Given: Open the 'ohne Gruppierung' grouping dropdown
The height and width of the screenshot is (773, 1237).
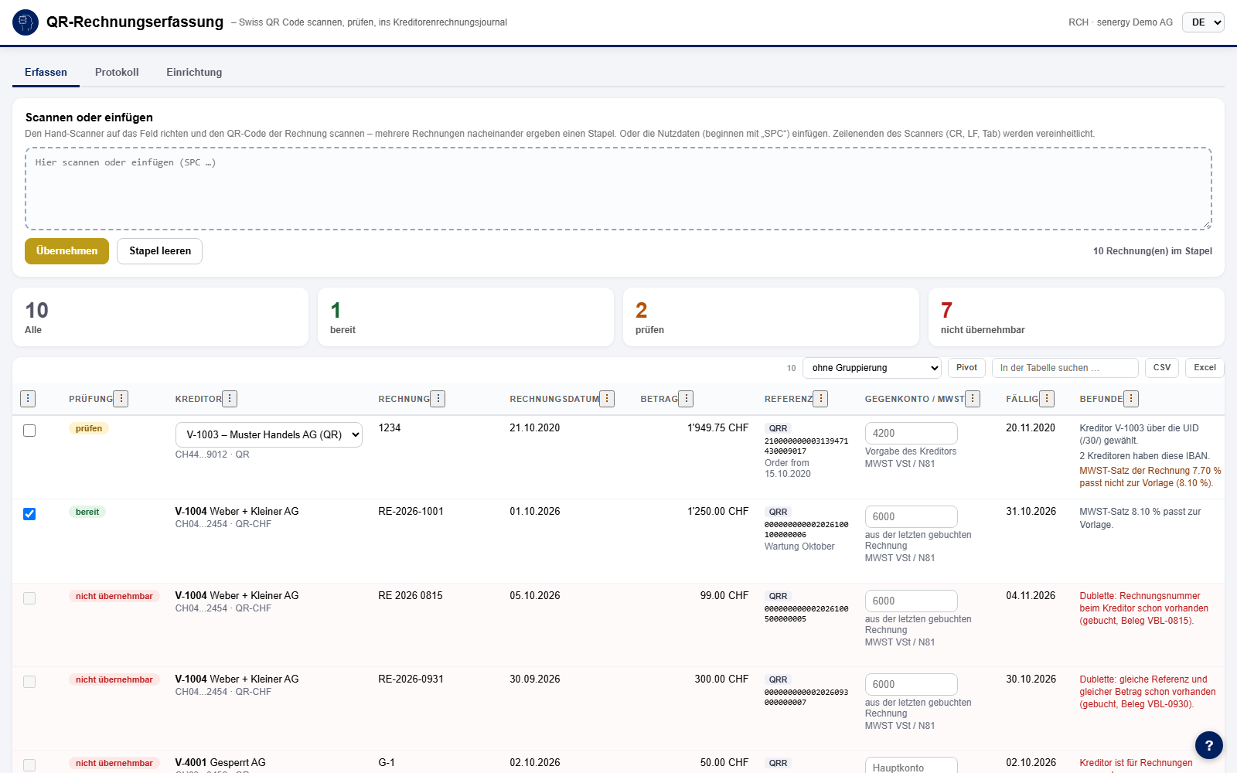Looking at the screenshot, I should 872,368.
